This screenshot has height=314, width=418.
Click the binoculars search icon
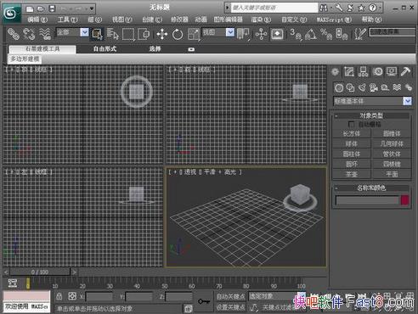click(x=324, y=8)
